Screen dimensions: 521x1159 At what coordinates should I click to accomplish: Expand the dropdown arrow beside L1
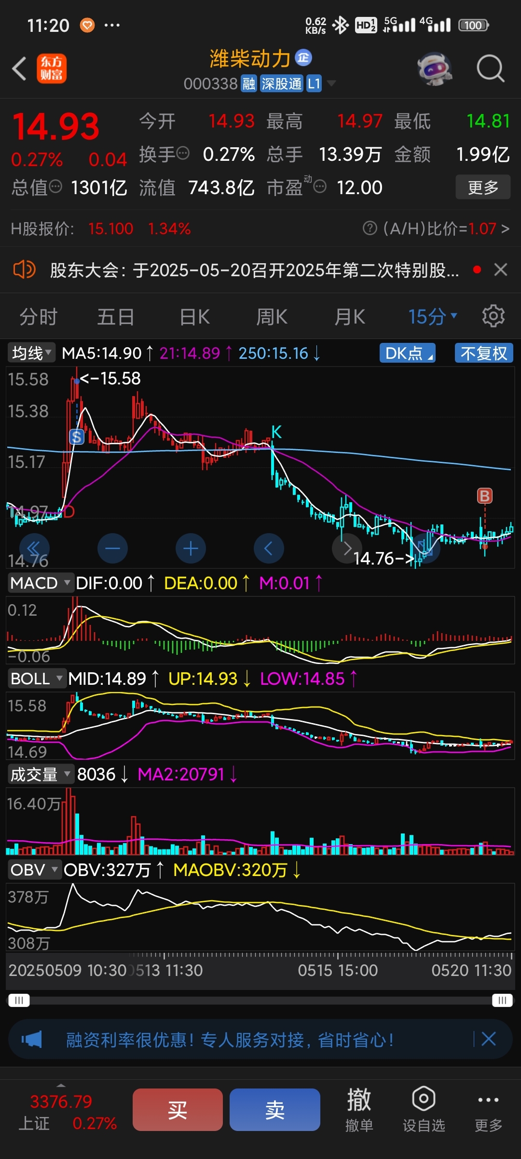331,84
